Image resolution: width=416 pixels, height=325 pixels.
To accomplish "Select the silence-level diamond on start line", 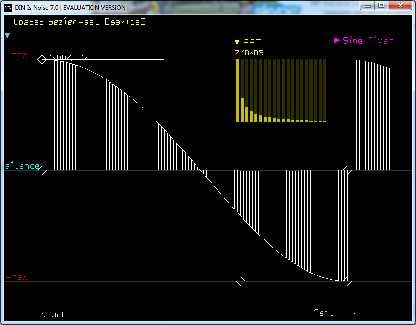I will pos(42,170).
